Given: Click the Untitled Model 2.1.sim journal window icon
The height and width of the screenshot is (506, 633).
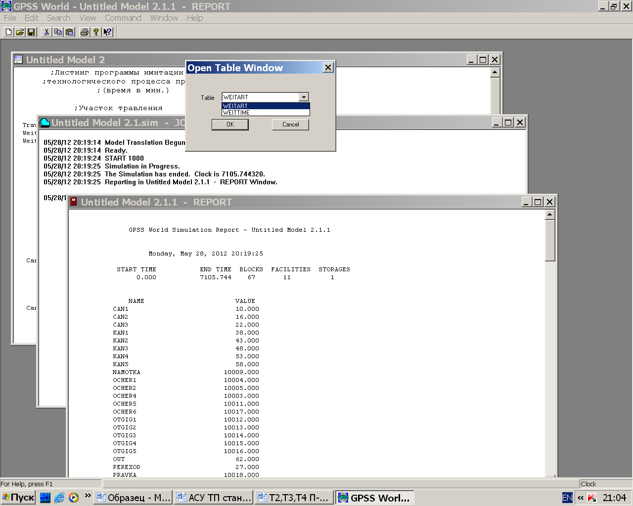Looking at the screenshot, I should coord(45,122).
